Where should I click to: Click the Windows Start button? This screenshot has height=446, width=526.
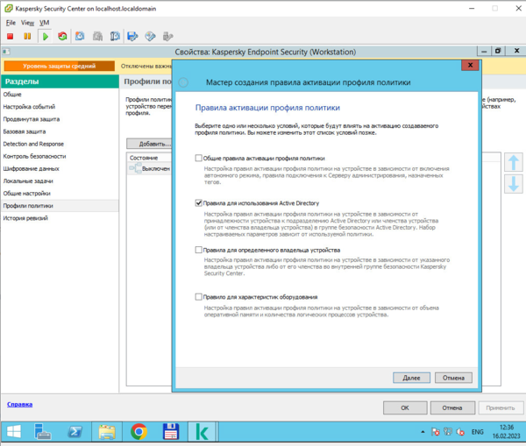15,431
